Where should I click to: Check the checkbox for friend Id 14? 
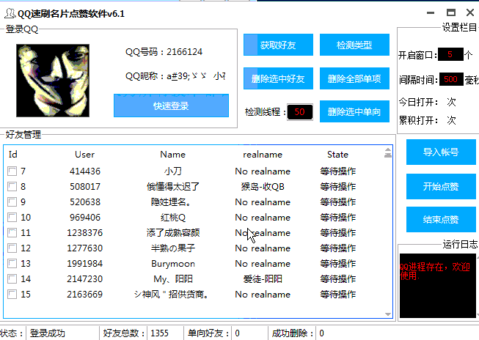[x=12, y=278]
